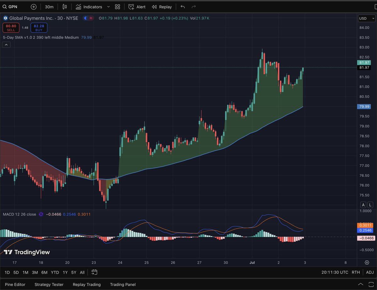Undo last chart action
This screenshot has width=377, height=290.
point(183,7)
